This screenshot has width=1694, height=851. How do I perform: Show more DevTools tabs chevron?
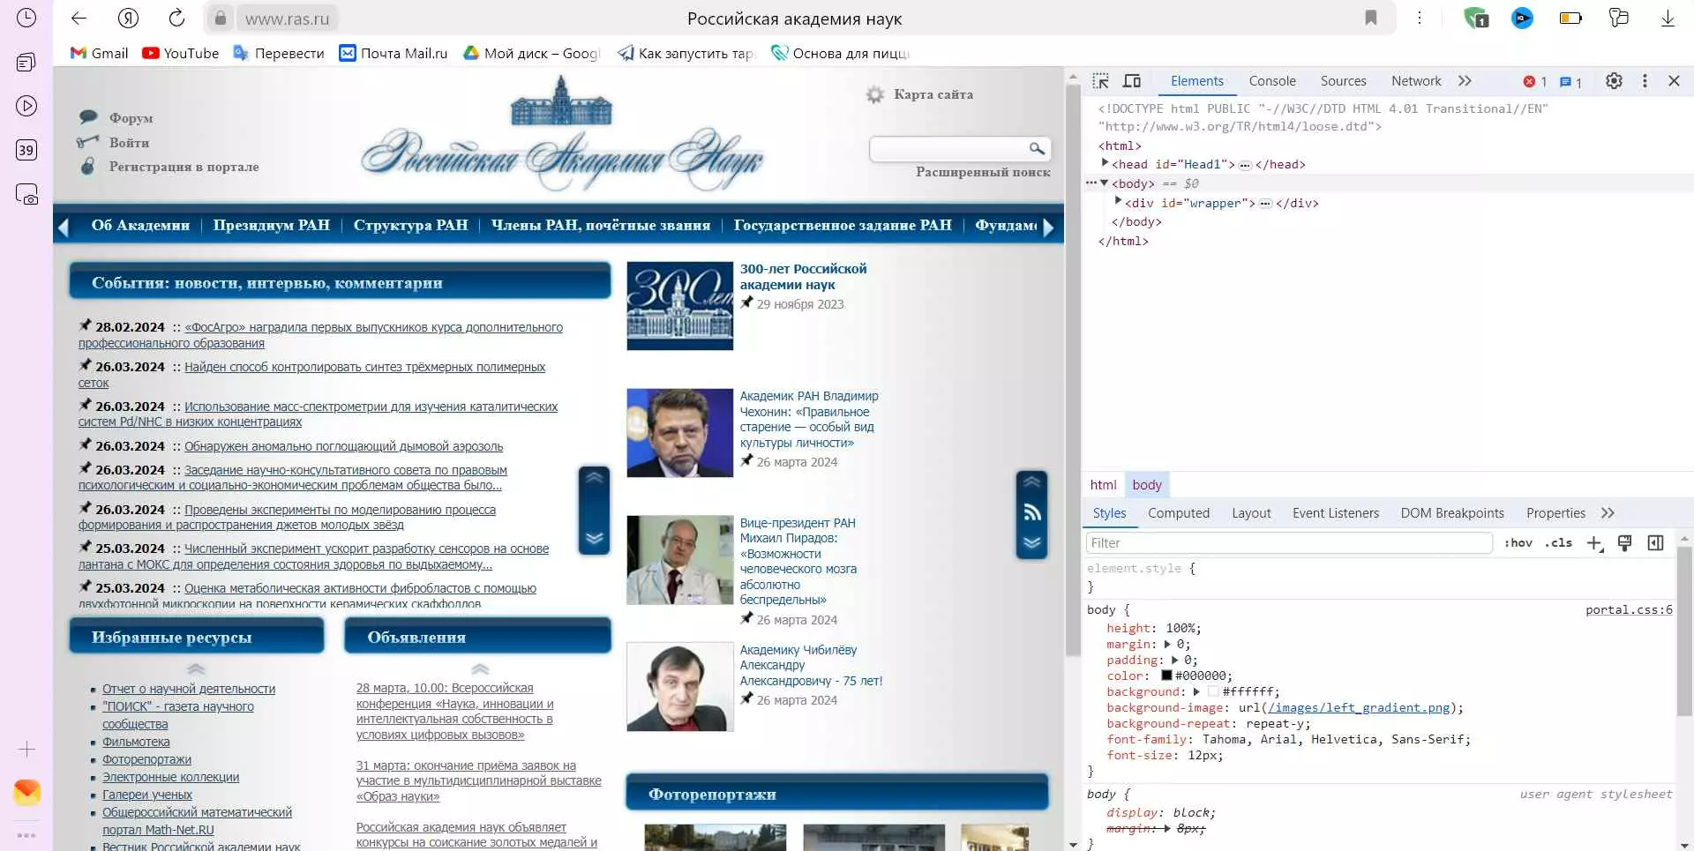[1465, 81]
